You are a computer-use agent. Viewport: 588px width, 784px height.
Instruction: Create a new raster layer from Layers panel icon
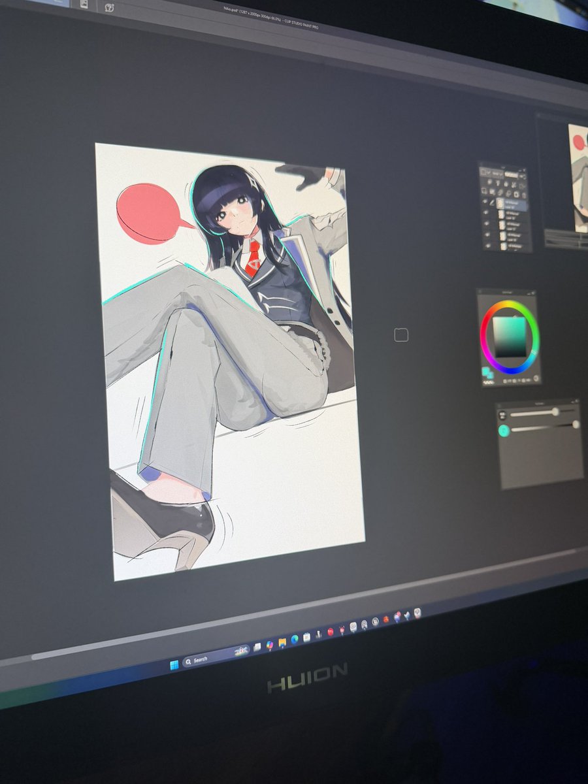coord(484,191)
